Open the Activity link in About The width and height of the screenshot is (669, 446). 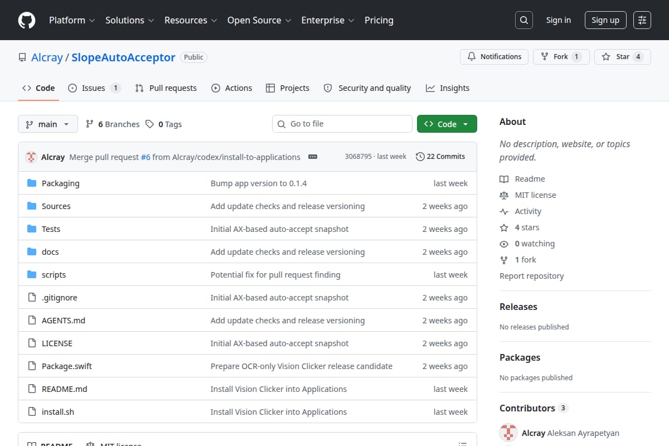point(521,211)
